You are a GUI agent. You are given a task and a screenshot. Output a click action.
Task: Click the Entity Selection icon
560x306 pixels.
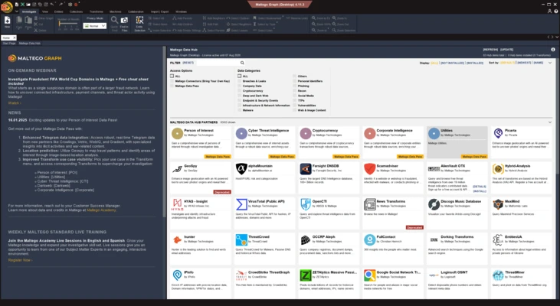coord(139,21)
